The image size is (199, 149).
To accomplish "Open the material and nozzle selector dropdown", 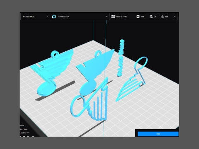I will [80, 17].
